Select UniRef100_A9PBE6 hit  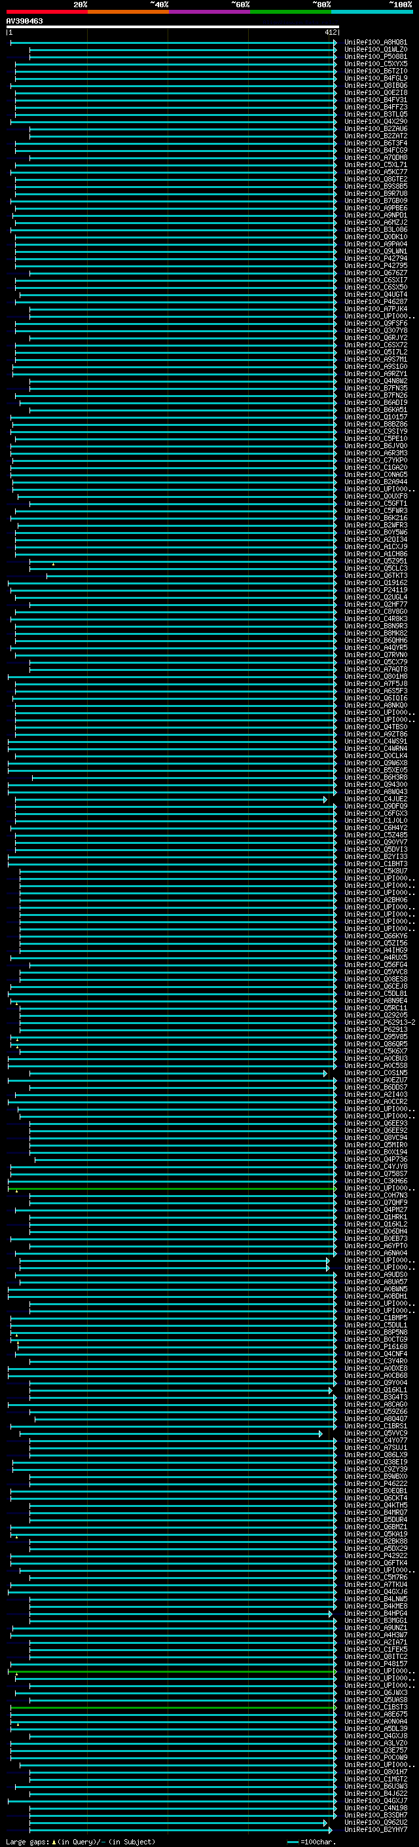tap(375, 208)
